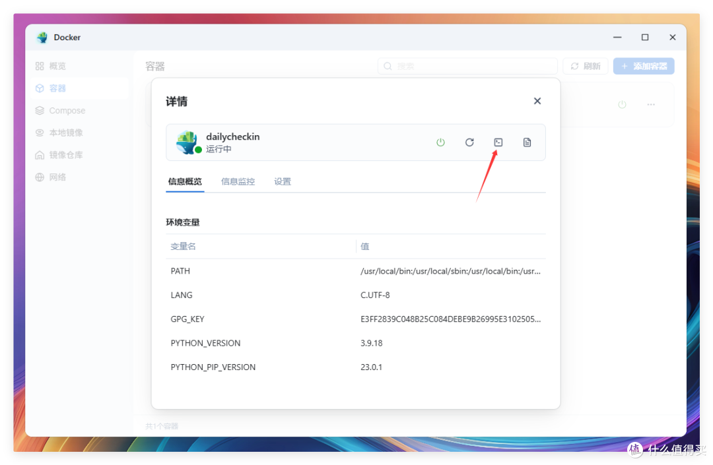
Task: Open the logs document icon for dailycheckin
Action: (527, 142)
